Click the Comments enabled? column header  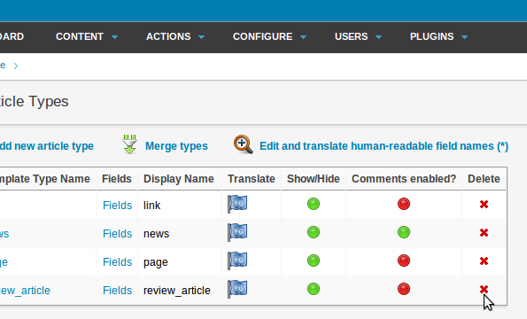[404, 178]
